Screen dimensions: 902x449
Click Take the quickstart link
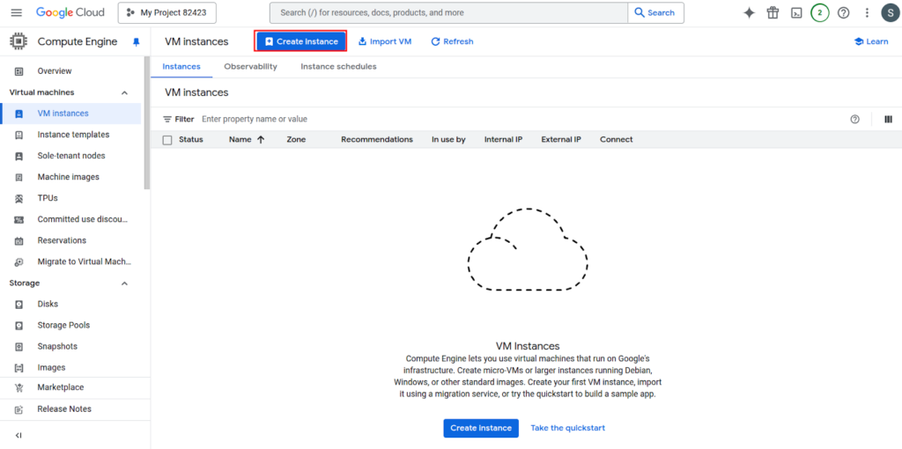point(568,428)
